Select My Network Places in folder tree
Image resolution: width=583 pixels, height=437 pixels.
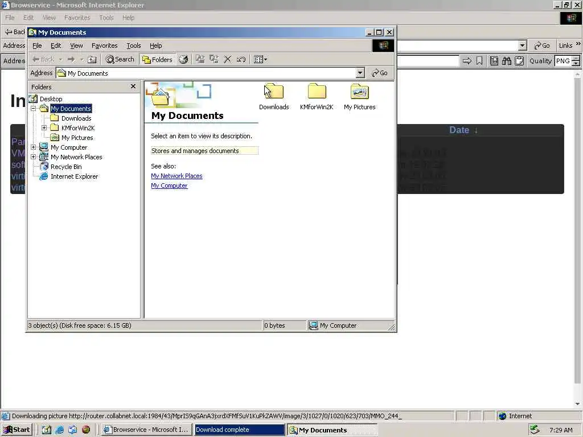[x=76, y=157]
